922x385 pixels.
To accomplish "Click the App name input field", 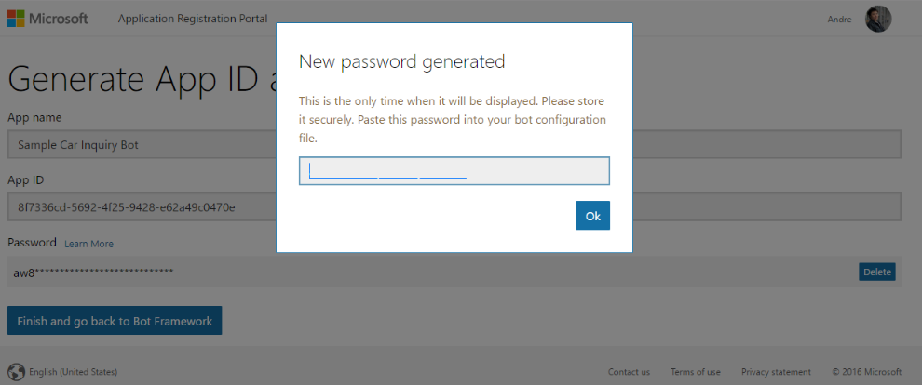I will (x=140, y=144).
